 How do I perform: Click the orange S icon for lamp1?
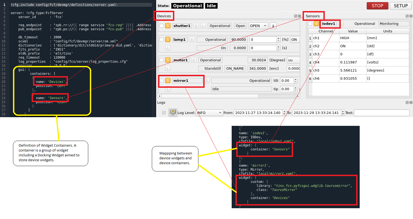[x=168, y=40]
